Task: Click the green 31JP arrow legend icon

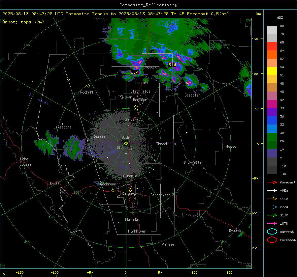Action: coord(272,215)
